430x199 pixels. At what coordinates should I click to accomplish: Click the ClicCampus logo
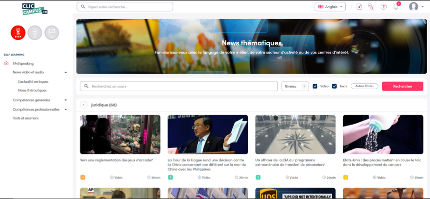(x=34, y=8)
